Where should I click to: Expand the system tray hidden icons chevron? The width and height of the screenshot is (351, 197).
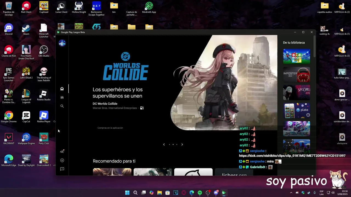(291, 193)
